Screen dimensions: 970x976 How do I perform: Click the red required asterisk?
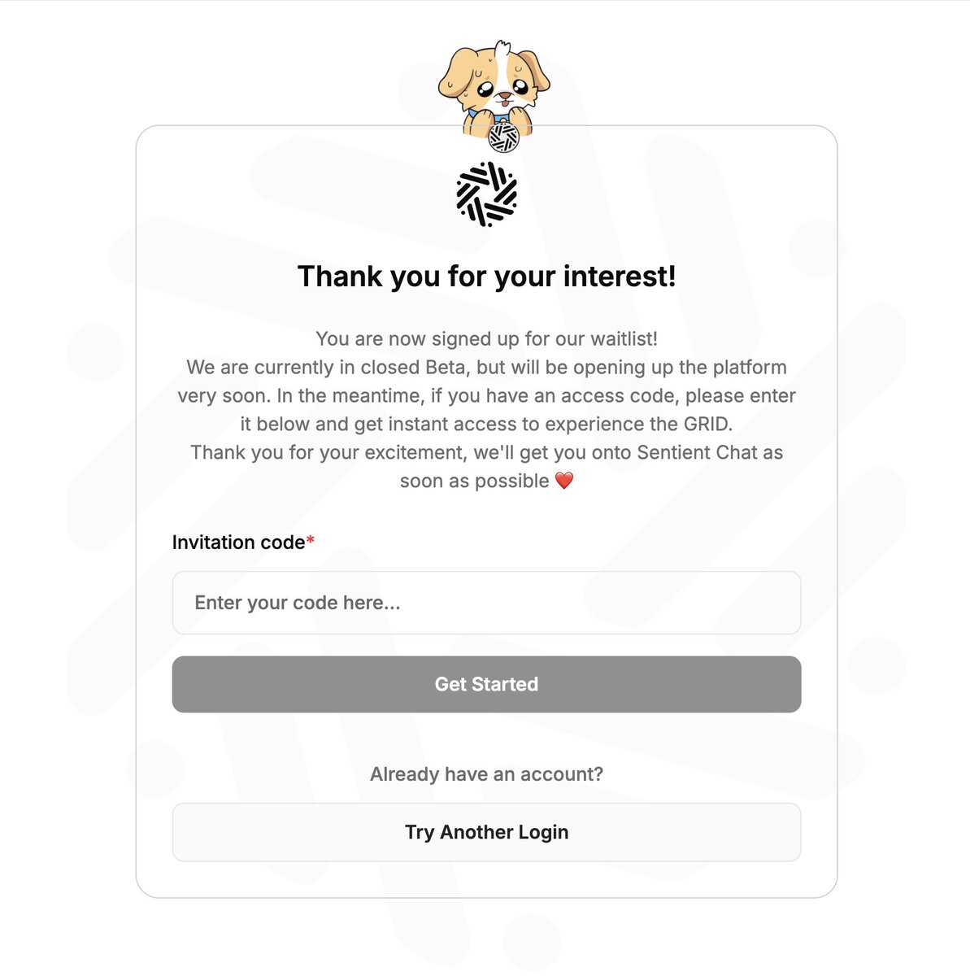(311, 541)
